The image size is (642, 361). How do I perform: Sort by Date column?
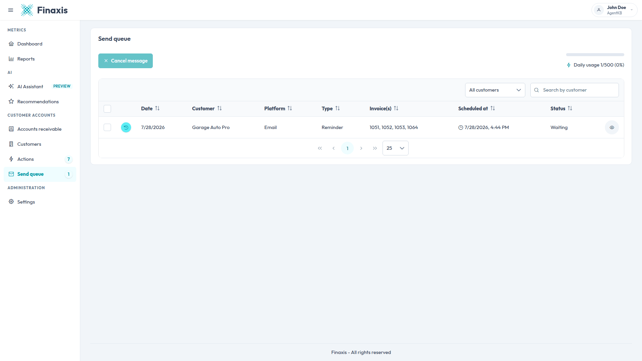pos(150,109)
